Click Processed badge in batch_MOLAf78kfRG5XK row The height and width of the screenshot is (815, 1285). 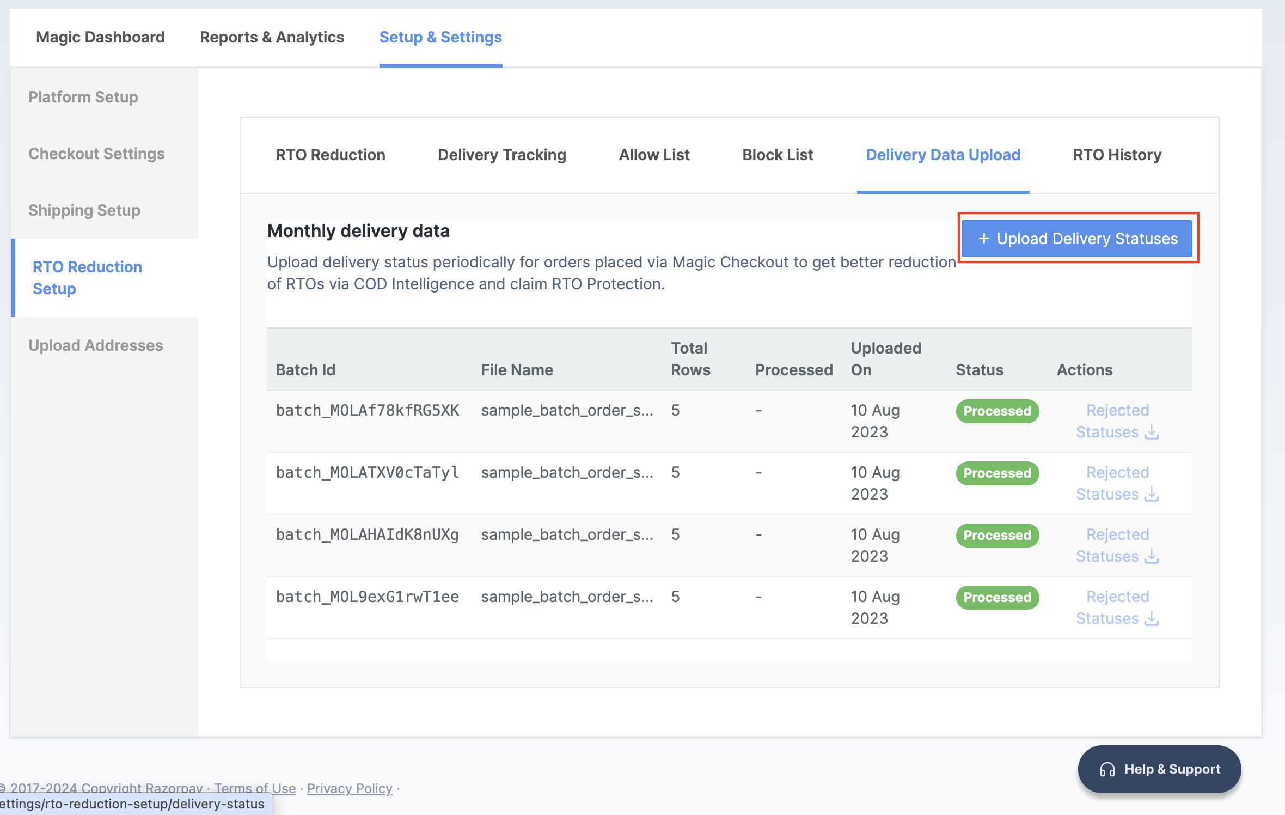(998, 411)
